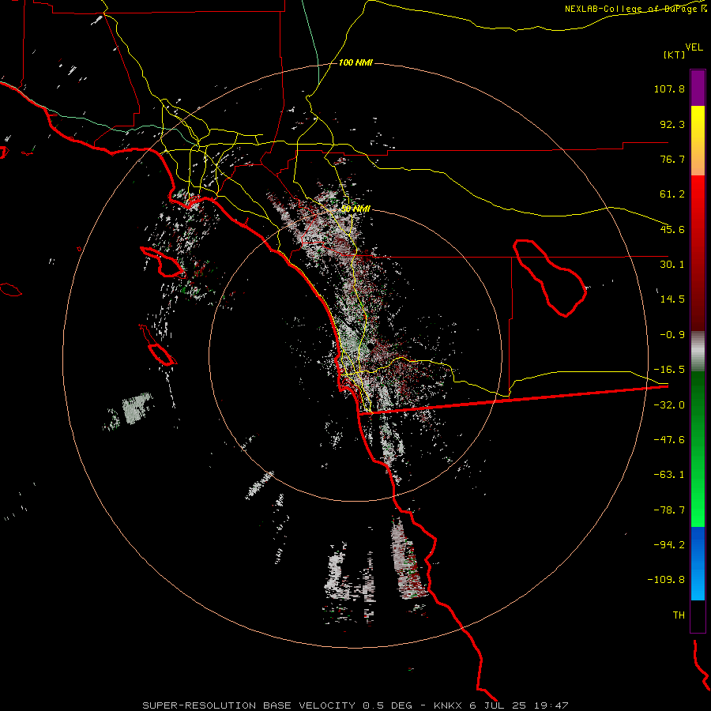Image resolution: width=711 pixels, height=711 pixels.
Task: Click the 30.1 legend value
Action: pyautogui.click(x=672, y=265)
